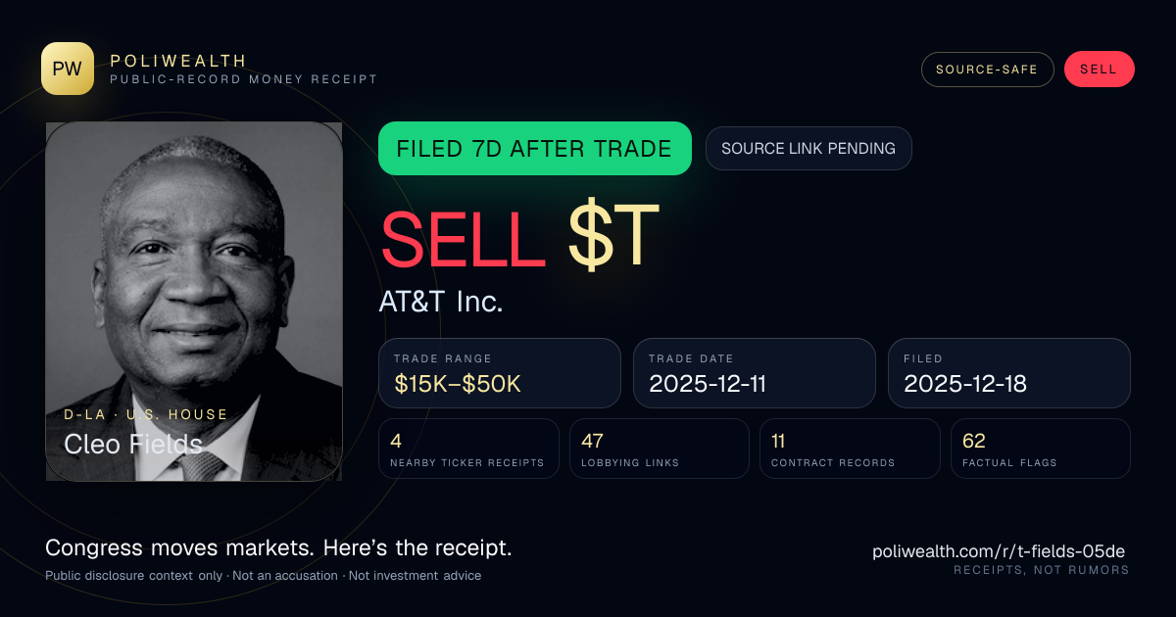This screenshot has width=1176, height=617.
Task: Open the Trade Range $15K–$50K card
Action: [500, 373]
